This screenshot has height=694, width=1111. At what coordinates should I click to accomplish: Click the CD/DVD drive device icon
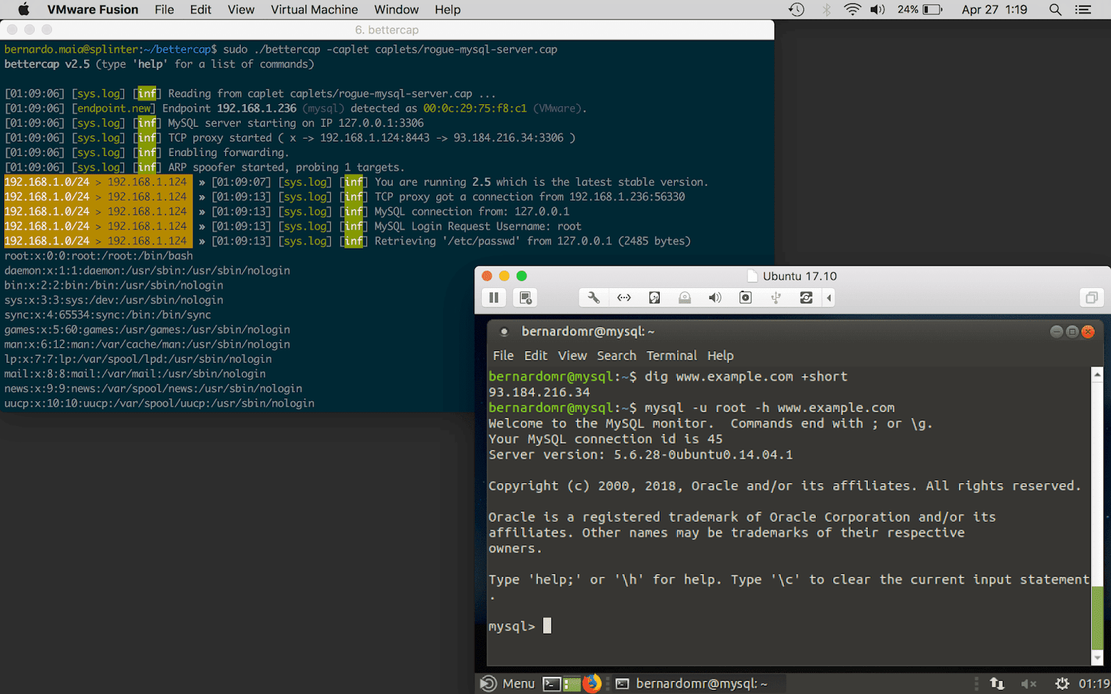[x=685, y=298]
